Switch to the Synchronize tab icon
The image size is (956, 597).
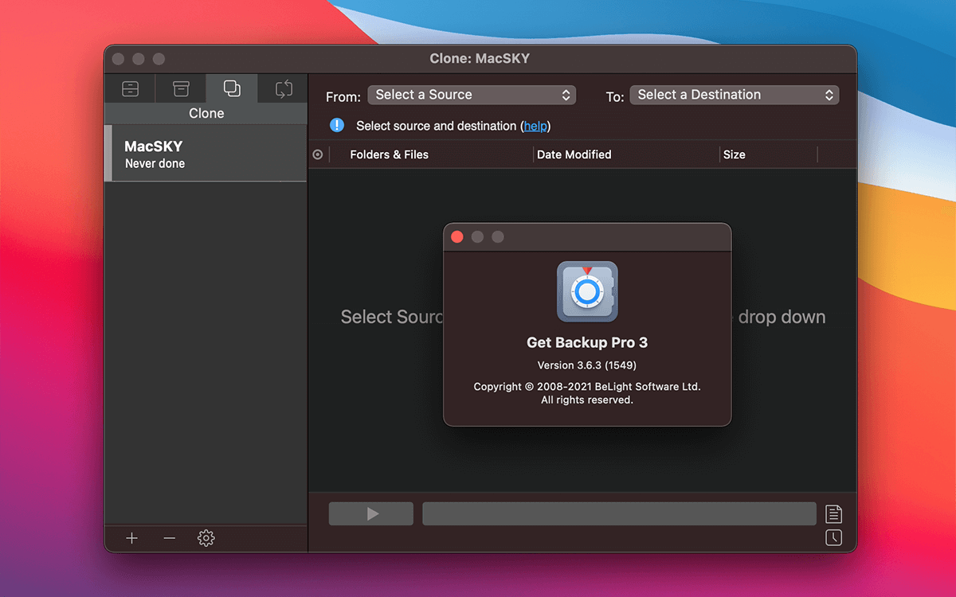[x=284, y=88]
